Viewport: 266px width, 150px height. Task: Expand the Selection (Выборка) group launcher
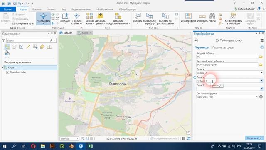[177, 27]
